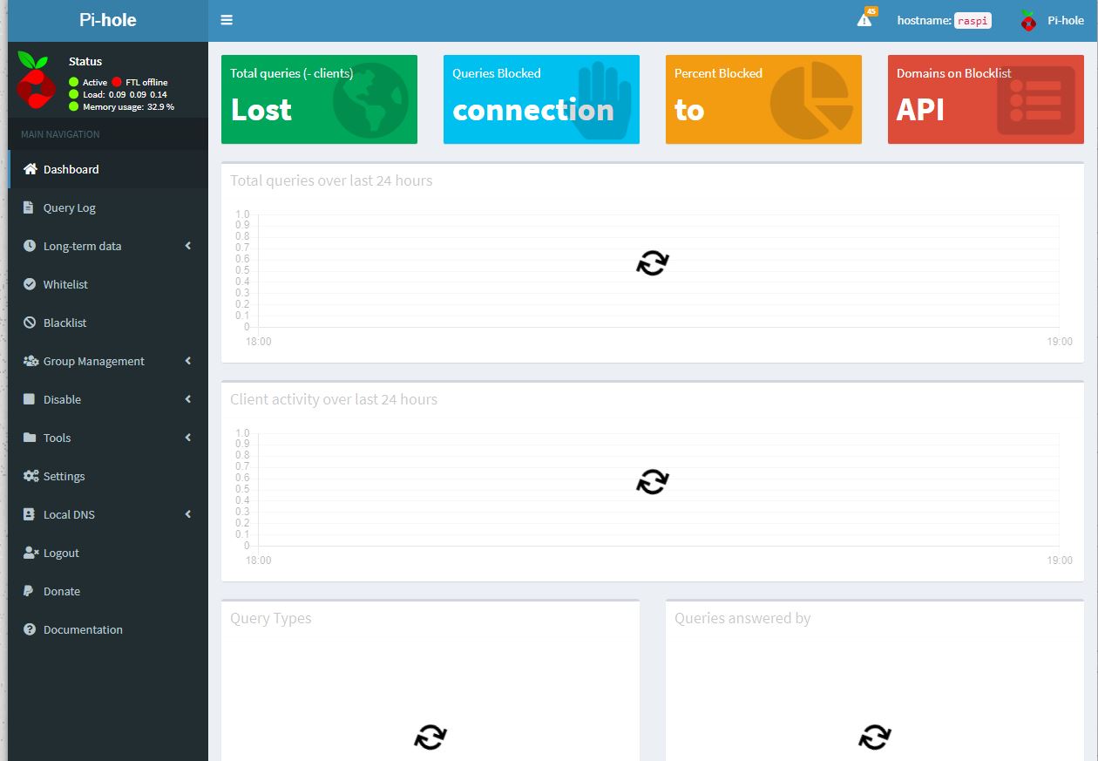Click the Group Management users icon
This screenshot has height=761, width=1098.
pyautogui.click(x=30, y=361)
